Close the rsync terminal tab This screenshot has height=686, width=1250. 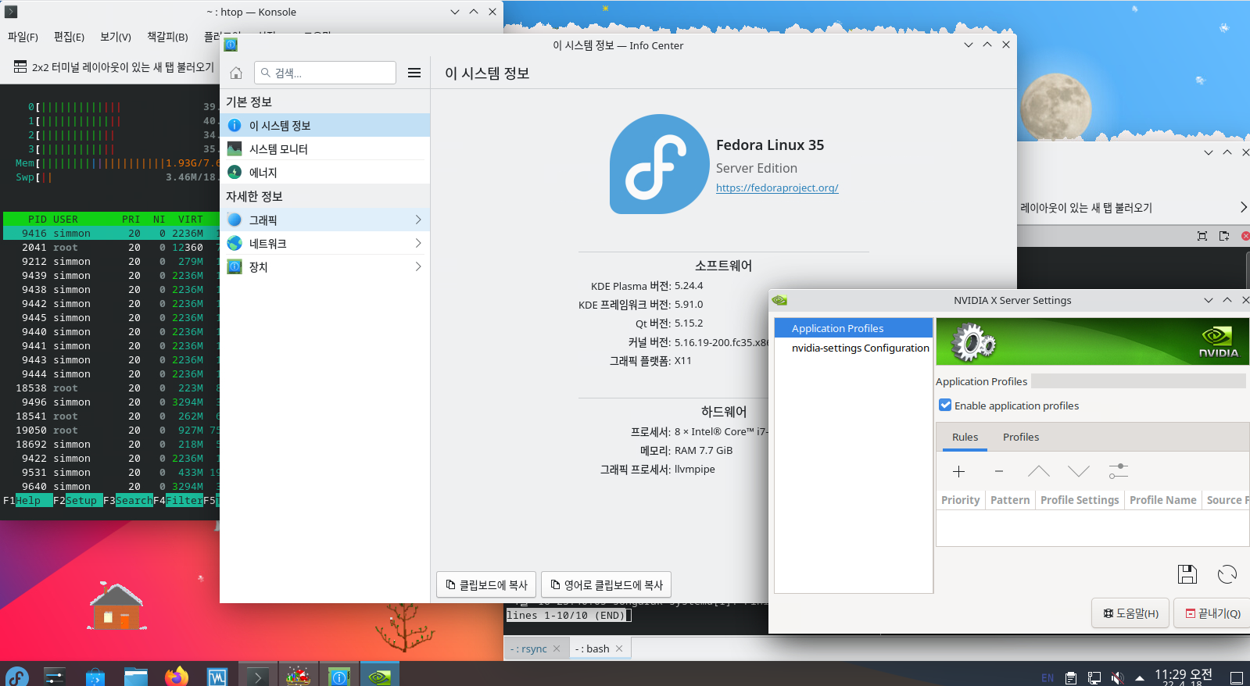pyautogui.click(x=557, y=648)
